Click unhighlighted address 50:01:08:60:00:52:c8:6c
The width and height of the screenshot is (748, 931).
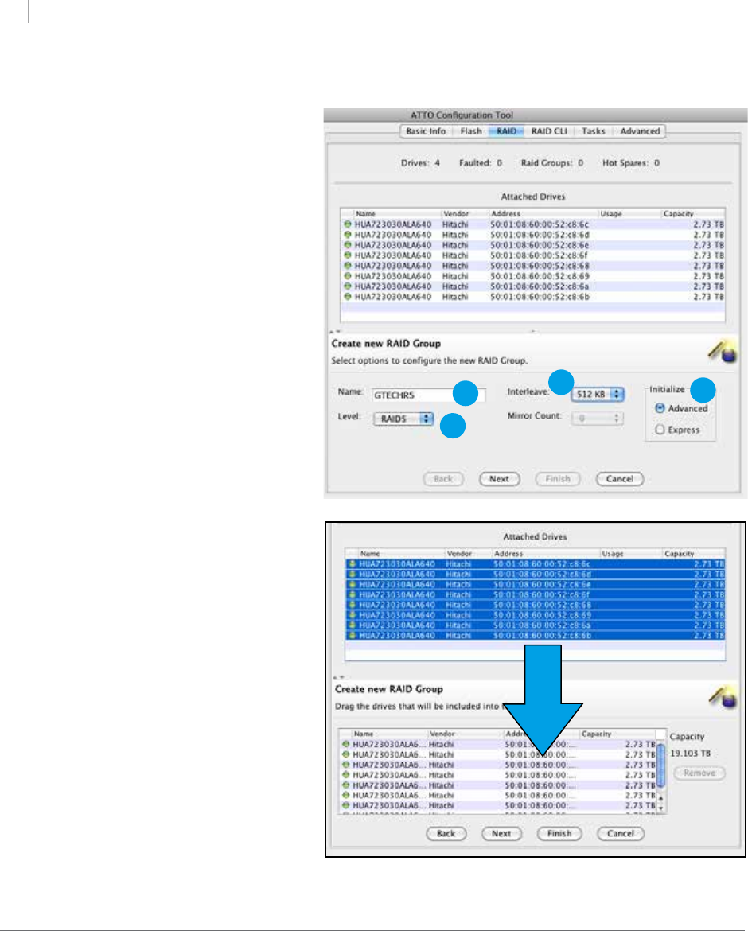[540, 224]
